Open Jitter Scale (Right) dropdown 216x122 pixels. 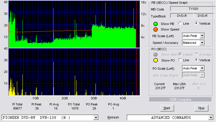202,75
